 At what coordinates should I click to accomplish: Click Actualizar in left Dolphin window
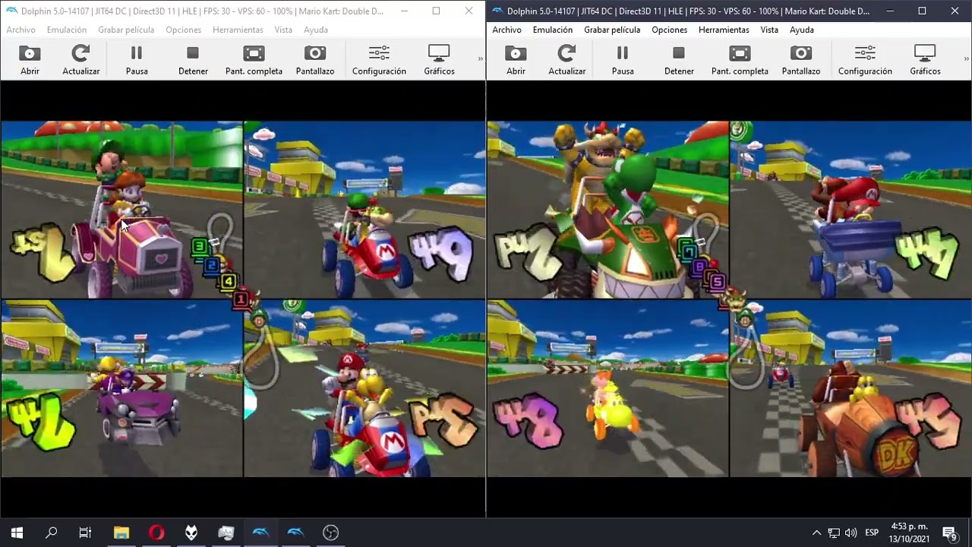(80, 60)
